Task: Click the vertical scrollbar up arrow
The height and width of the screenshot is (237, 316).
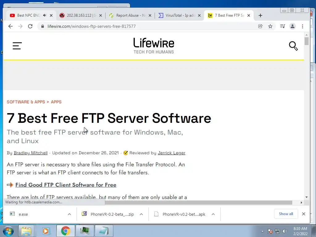Action: (306, 35)
